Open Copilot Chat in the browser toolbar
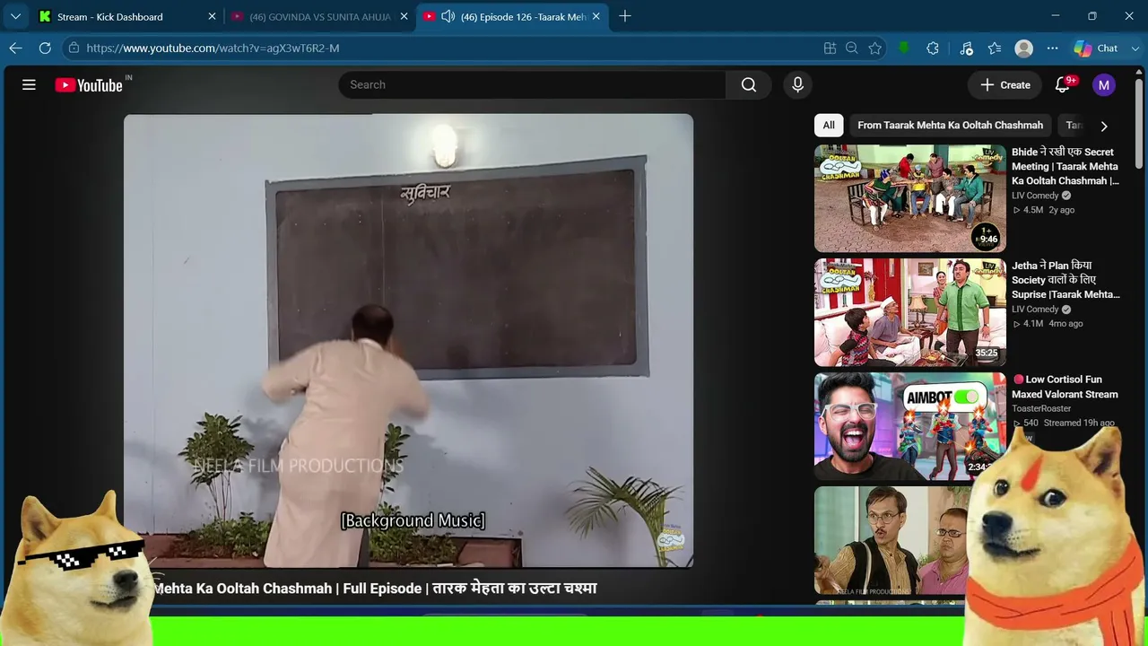 click(x=1097, y=48)
